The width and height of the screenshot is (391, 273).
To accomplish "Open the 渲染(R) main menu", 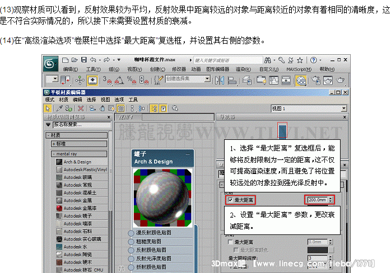I will pyautogui.click(x=243, y=69).
